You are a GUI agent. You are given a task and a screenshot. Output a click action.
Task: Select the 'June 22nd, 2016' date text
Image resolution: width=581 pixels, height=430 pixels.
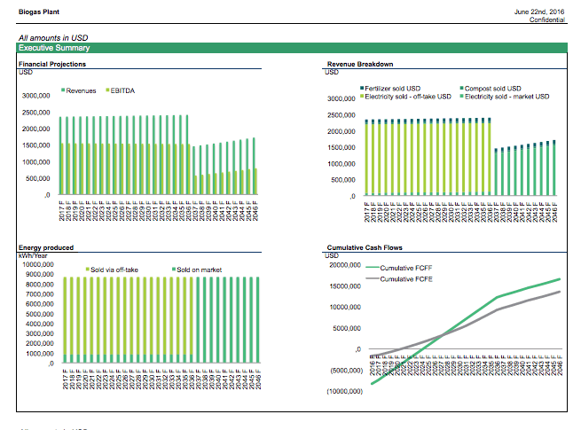pyautogui.click(x=539, y=12)
